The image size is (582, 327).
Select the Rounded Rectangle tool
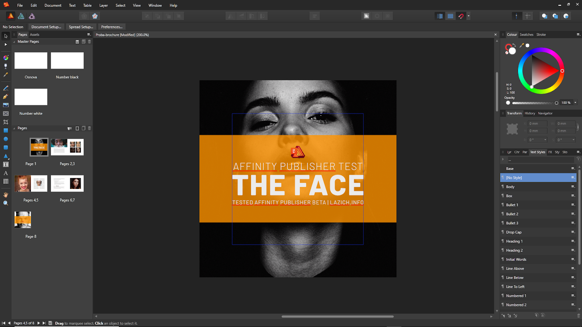[5, 148]
